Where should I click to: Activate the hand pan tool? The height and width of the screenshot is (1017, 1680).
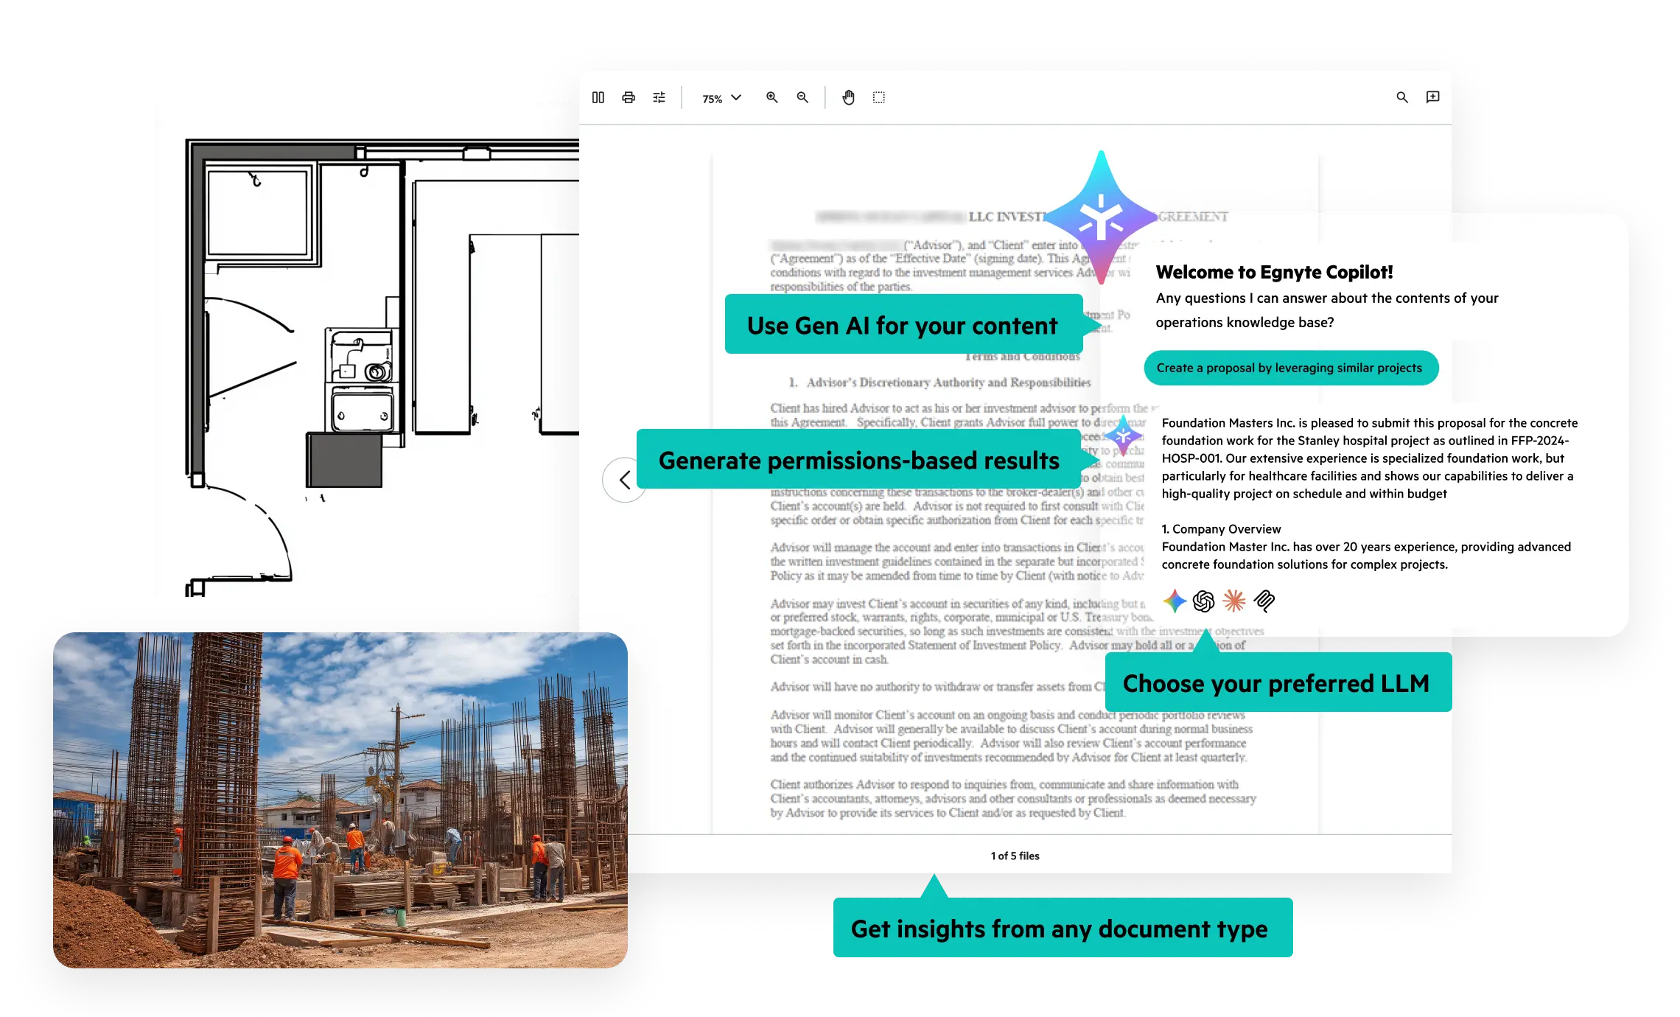848,97
